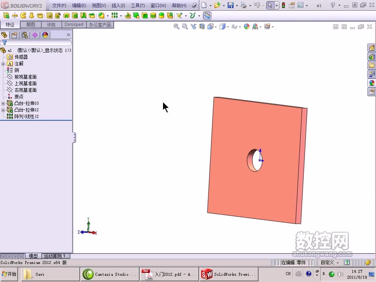This screenshot has height=282, width=376.
Task: Toggle the View Orientation cube control
Action: [x=211, y=26]
